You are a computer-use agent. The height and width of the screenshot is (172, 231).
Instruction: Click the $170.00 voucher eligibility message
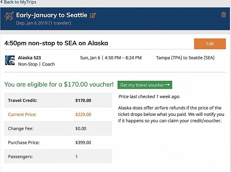(x=59, y=84)
